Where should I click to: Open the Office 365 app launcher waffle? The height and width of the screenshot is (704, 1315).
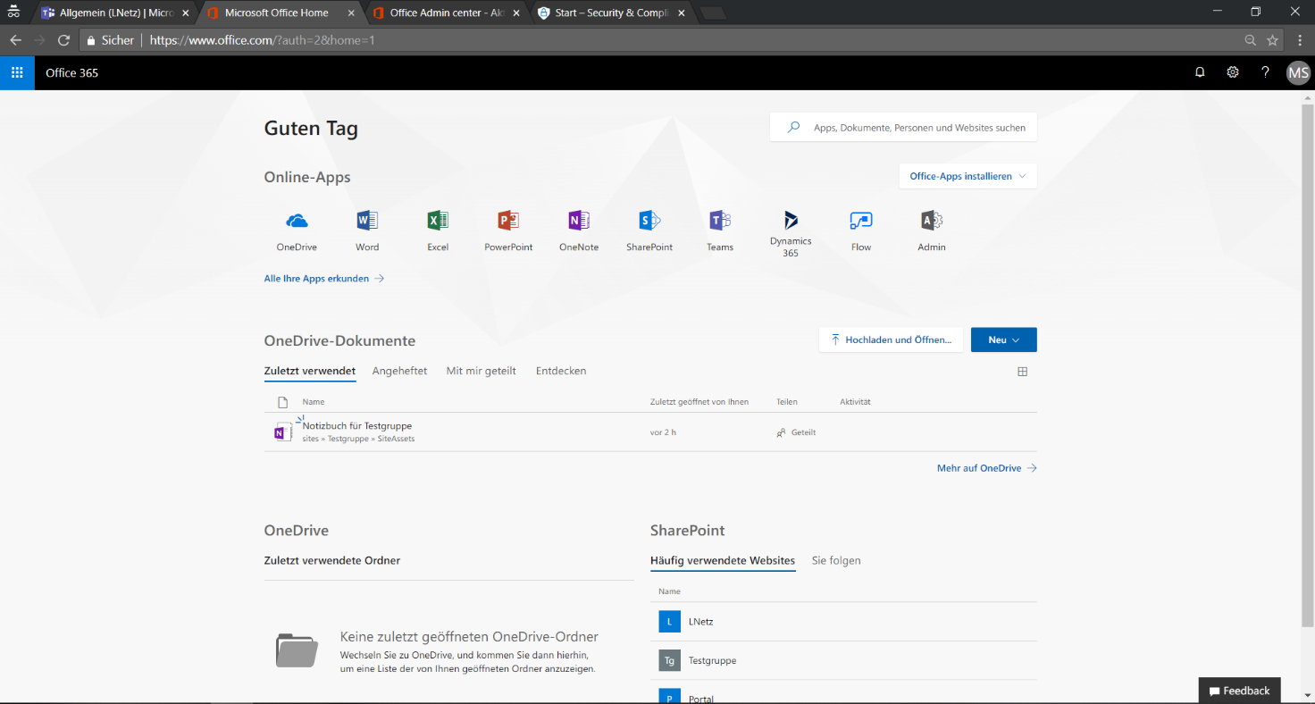[17, 72]
